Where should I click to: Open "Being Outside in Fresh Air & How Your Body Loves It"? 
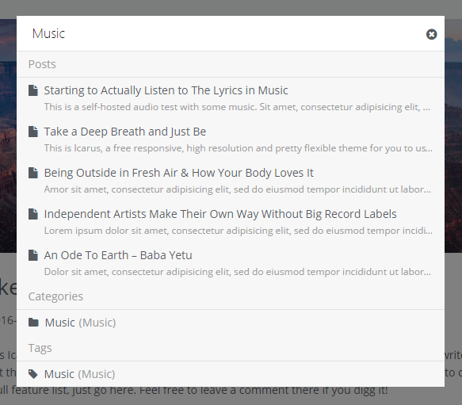pyautogui.click(x=178, y=173)
